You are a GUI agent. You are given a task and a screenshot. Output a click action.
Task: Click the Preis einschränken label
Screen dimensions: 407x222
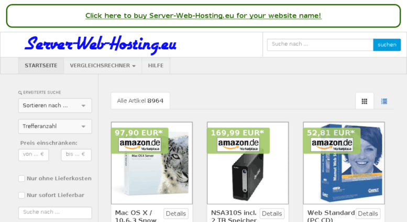[49, 143]
